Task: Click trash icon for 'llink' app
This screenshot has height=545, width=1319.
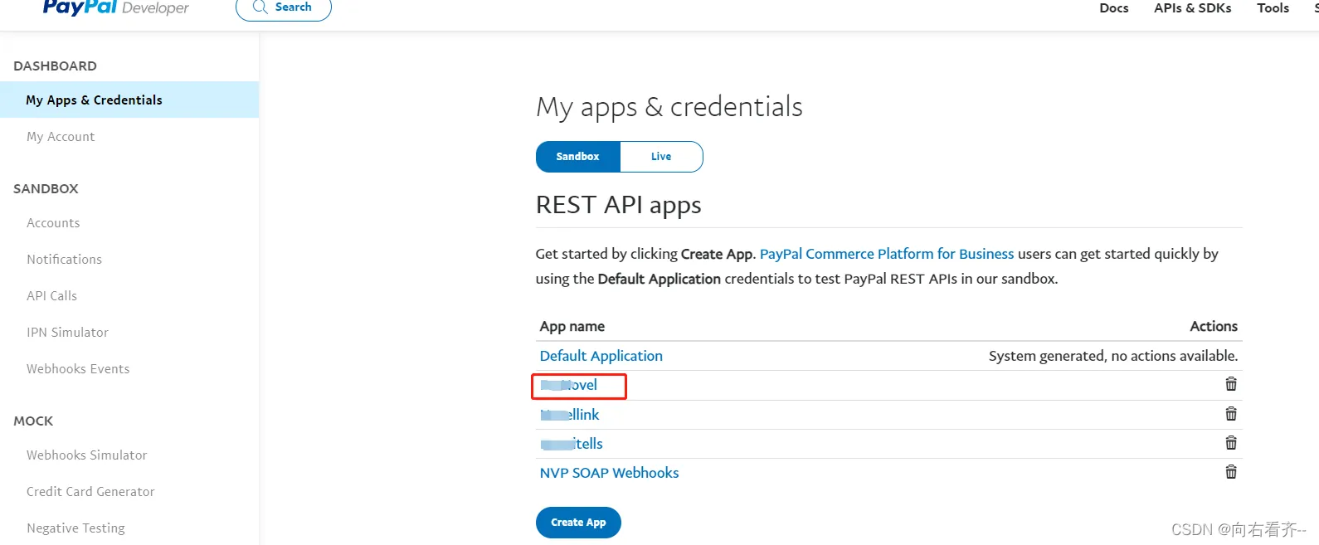Action: [x=1231, y=414]
